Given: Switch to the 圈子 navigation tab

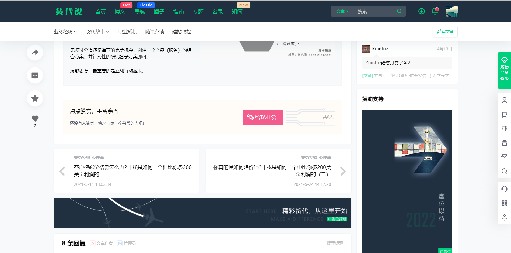Looking at the screenshot, I should [159, 12].
